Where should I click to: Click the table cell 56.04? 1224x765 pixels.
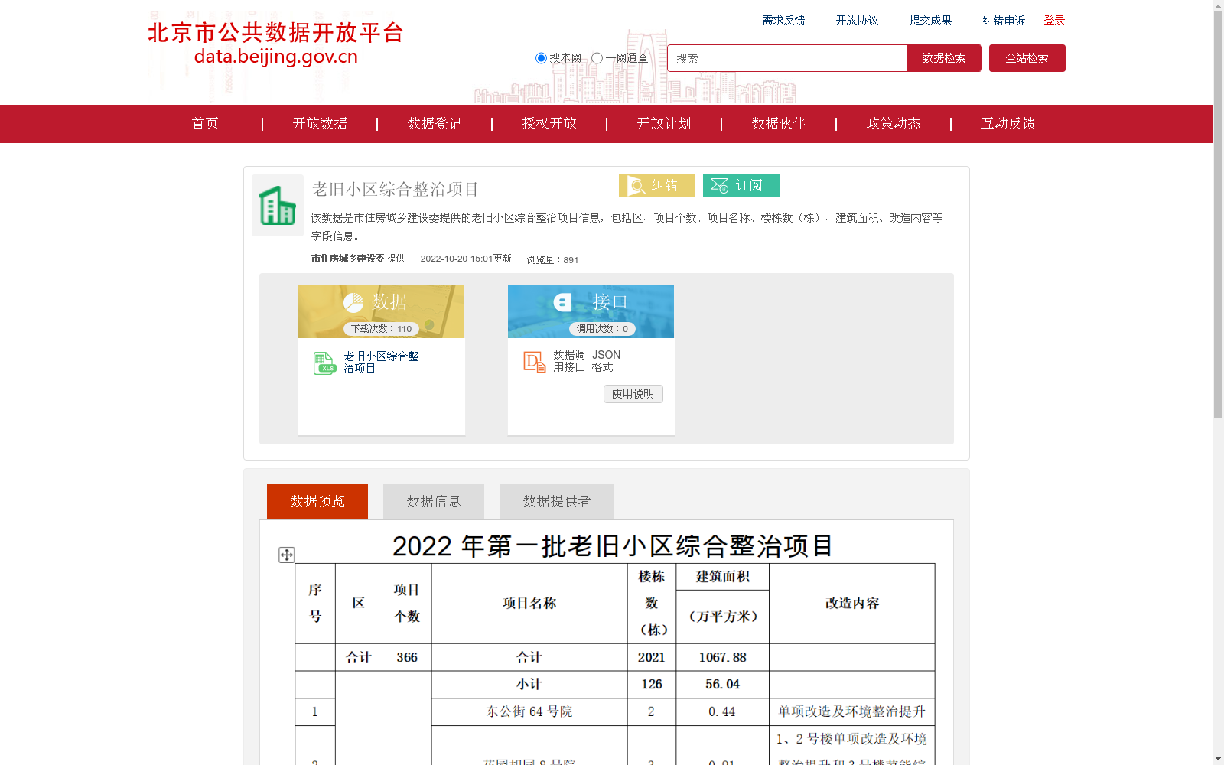pyautogui.click(x=722, y=685)
